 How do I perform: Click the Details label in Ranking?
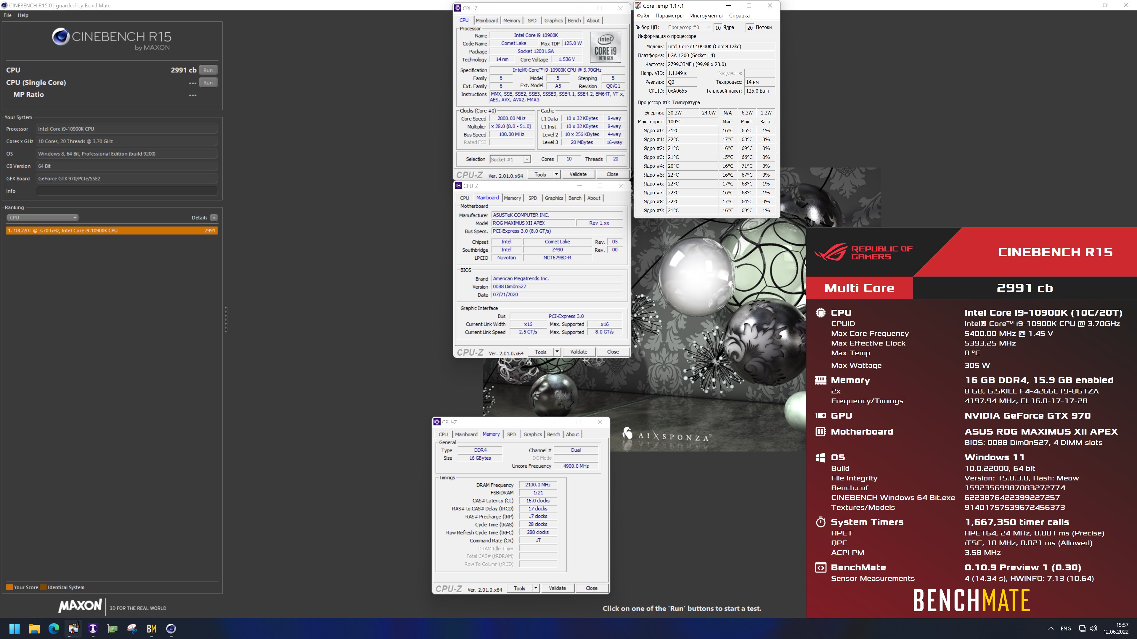[x=200, y=217]
